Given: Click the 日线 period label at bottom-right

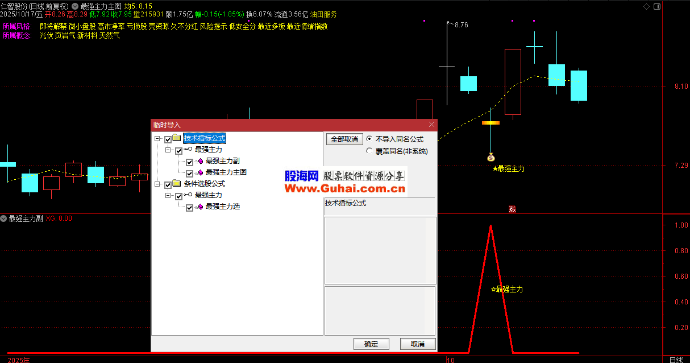Looking at the screenshot, I should tap(676, 360).
